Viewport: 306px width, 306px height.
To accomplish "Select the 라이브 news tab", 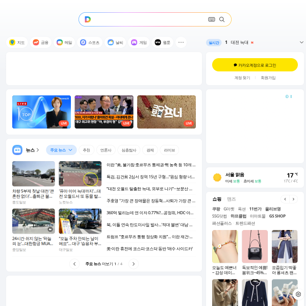I will coord(169,150).
